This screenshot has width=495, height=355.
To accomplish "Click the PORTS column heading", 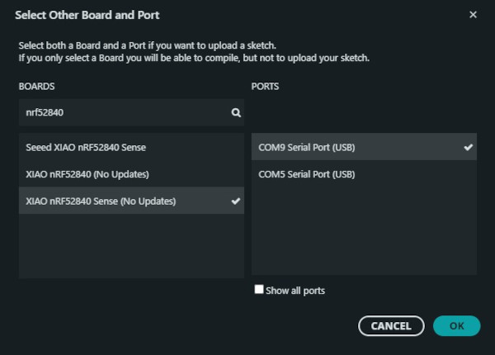I will click(266, 86).
